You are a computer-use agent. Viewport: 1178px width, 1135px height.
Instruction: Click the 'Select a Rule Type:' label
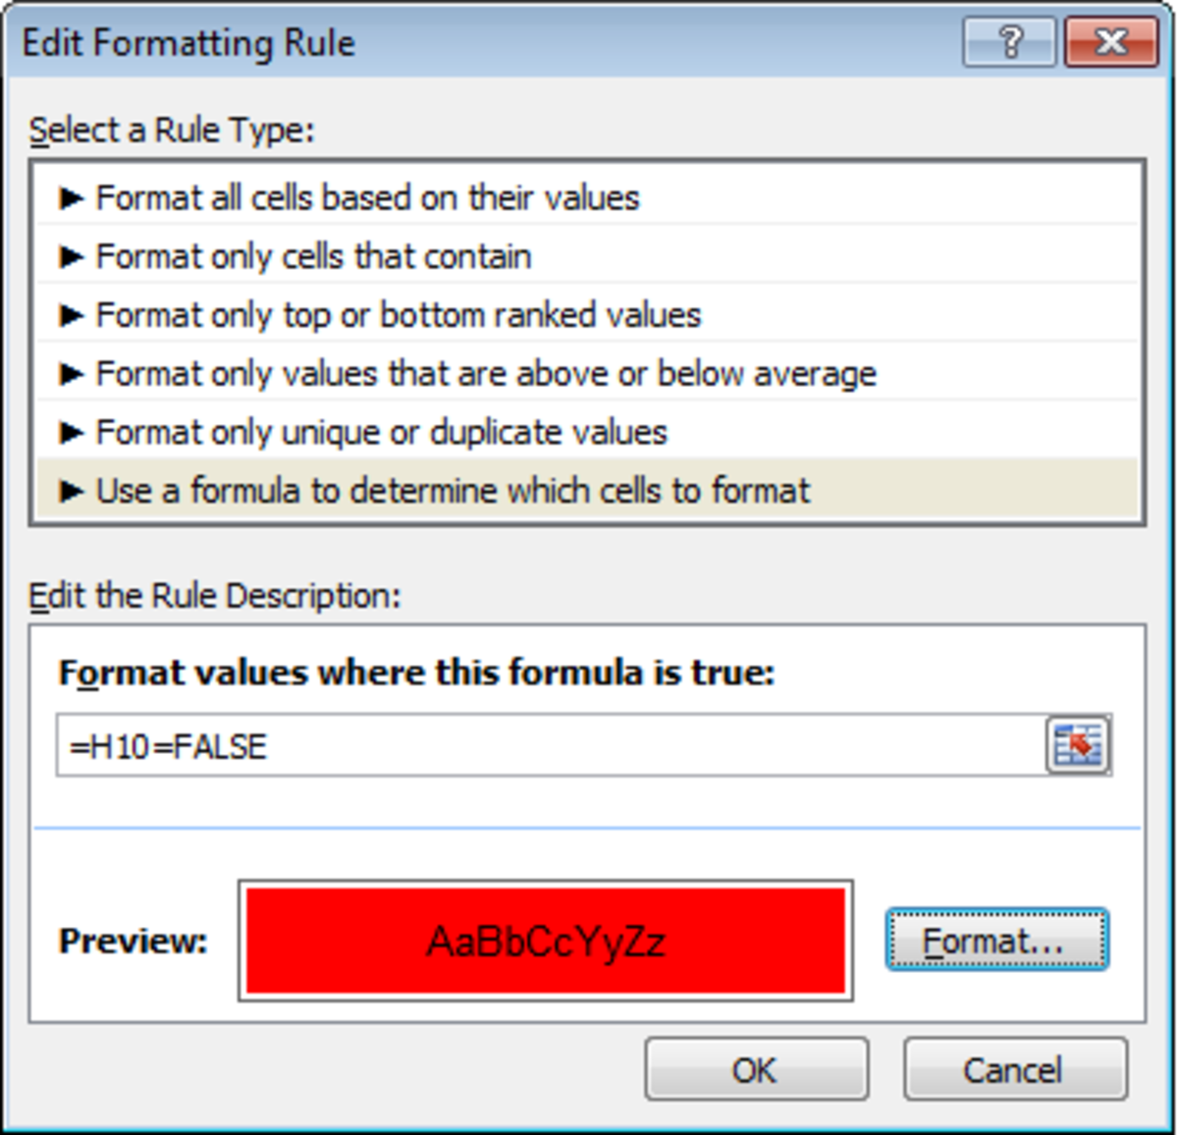click(x=172, y=131)
